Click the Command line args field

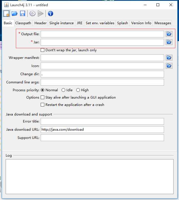pyautogui.click(x=102, y=82)
